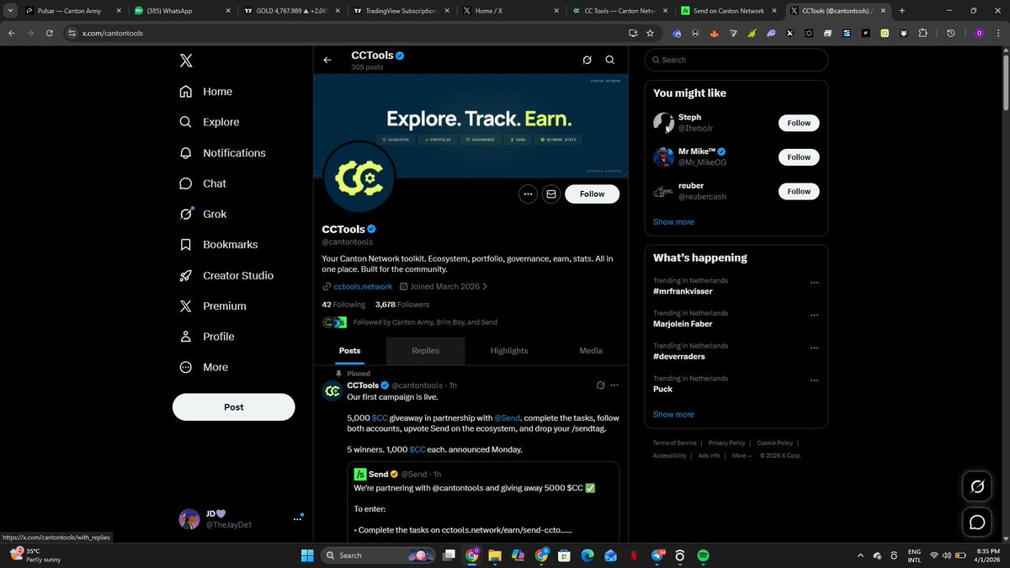Open a new browser tab
The image size is (1010, 568).
[901, 11]
